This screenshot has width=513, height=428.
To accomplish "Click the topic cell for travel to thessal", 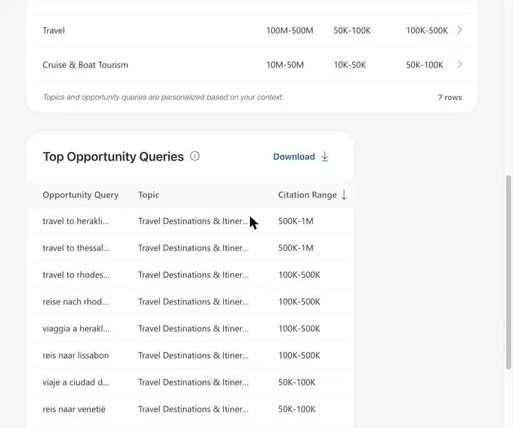I will 193,248.
